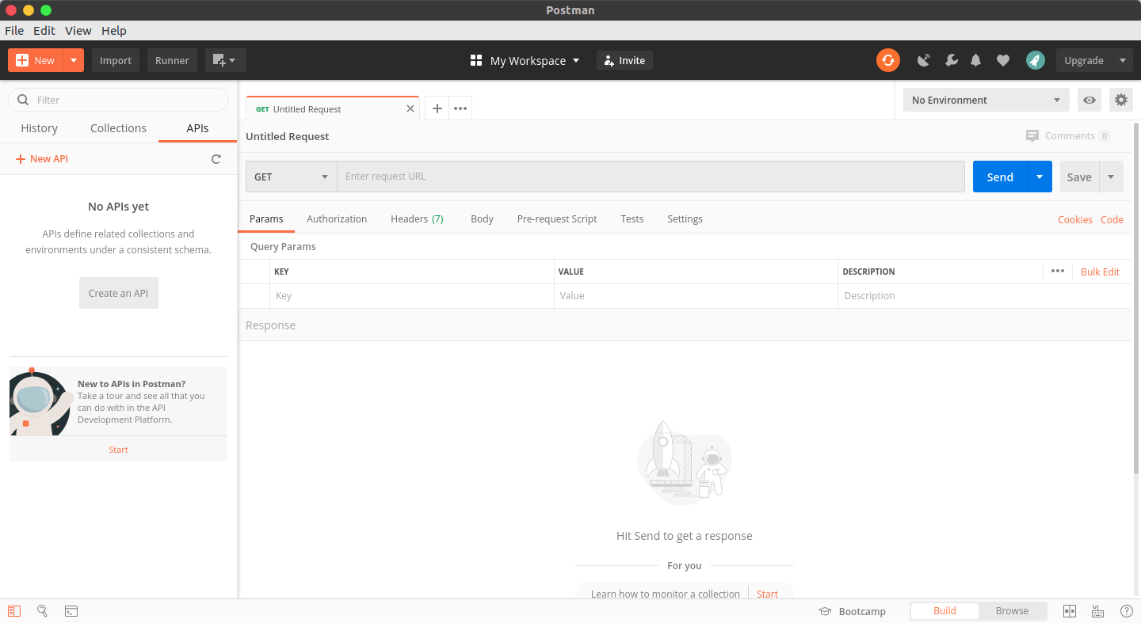This screenshot has height=623, width=1141.
Task: Click the Send button
Action: click(x=1000, y=177)
